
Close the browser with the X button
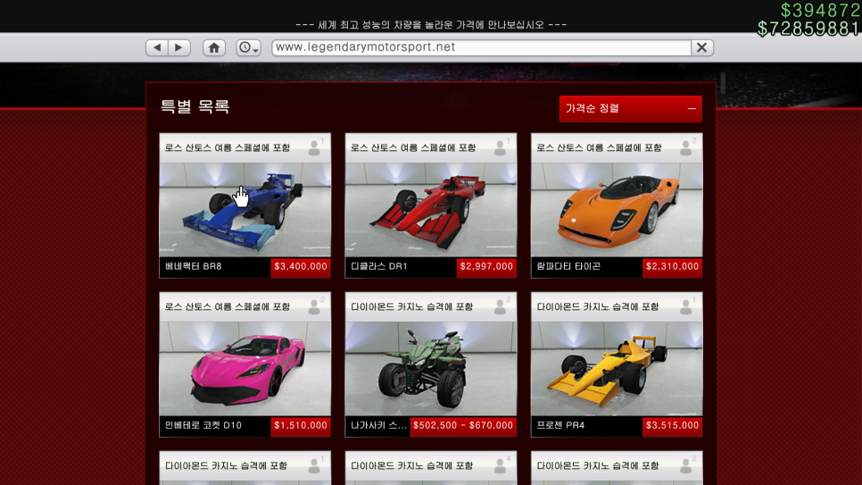(x=702, y=47)
